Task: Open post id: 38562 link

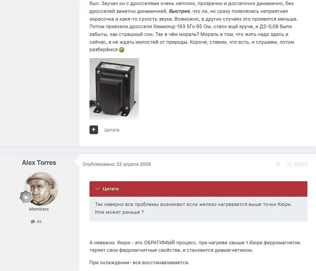Action: pyautogui.click(x=297, y=164)
